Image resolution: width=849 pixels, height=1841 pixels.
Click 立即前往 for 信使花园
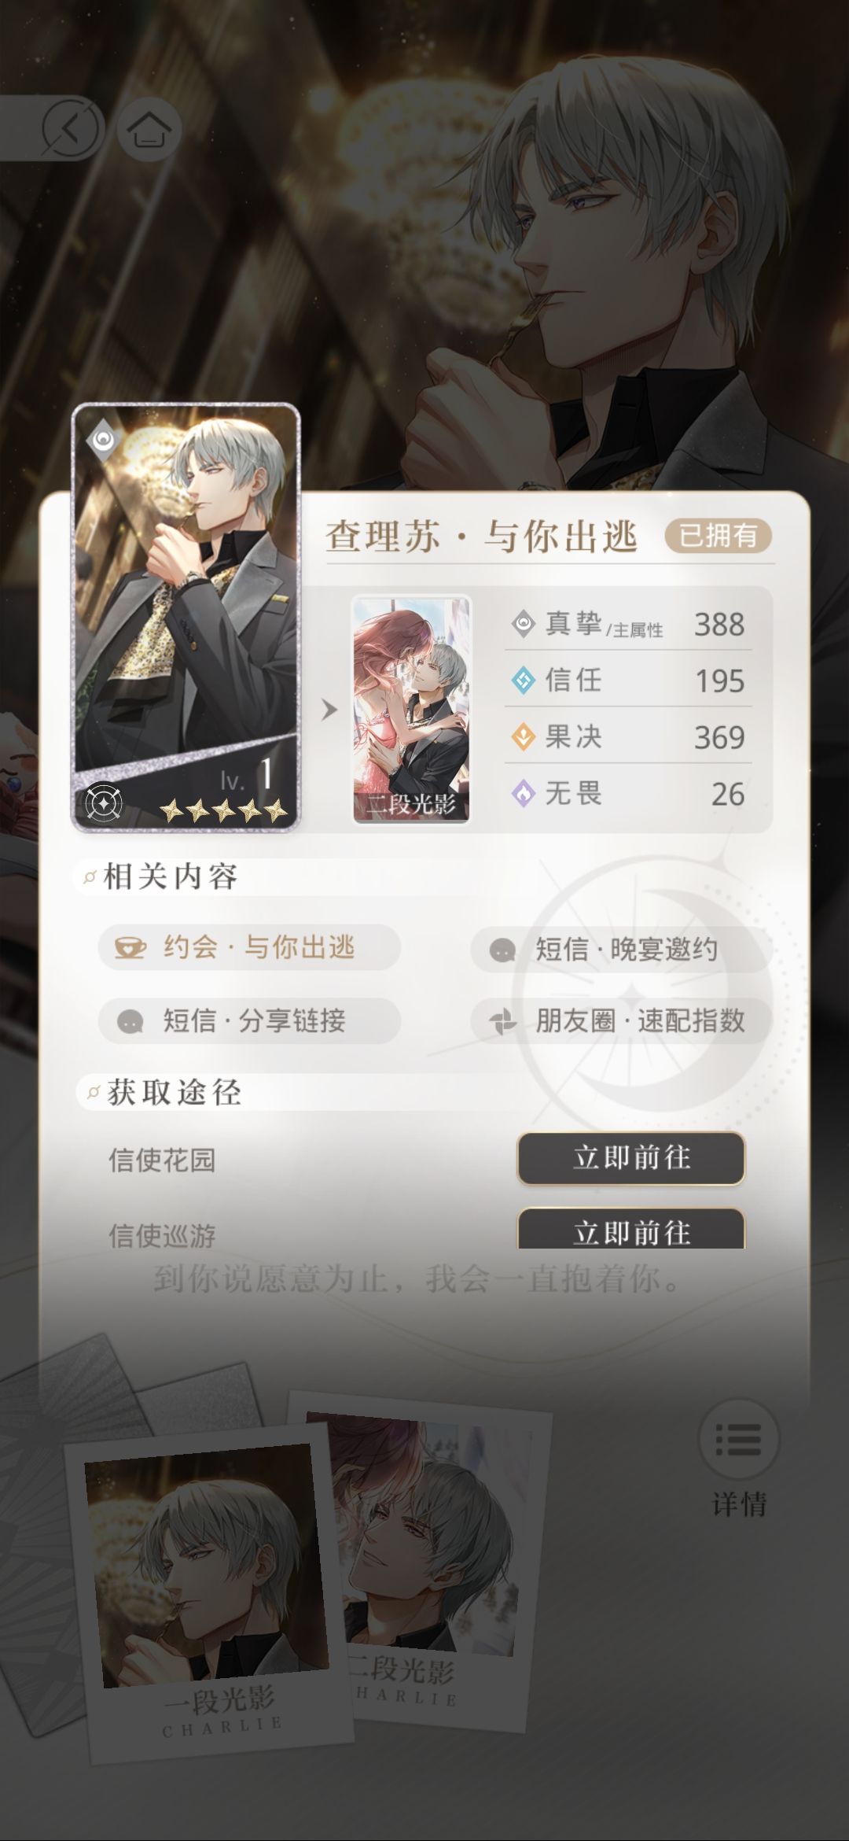[x=631, y=1158]
